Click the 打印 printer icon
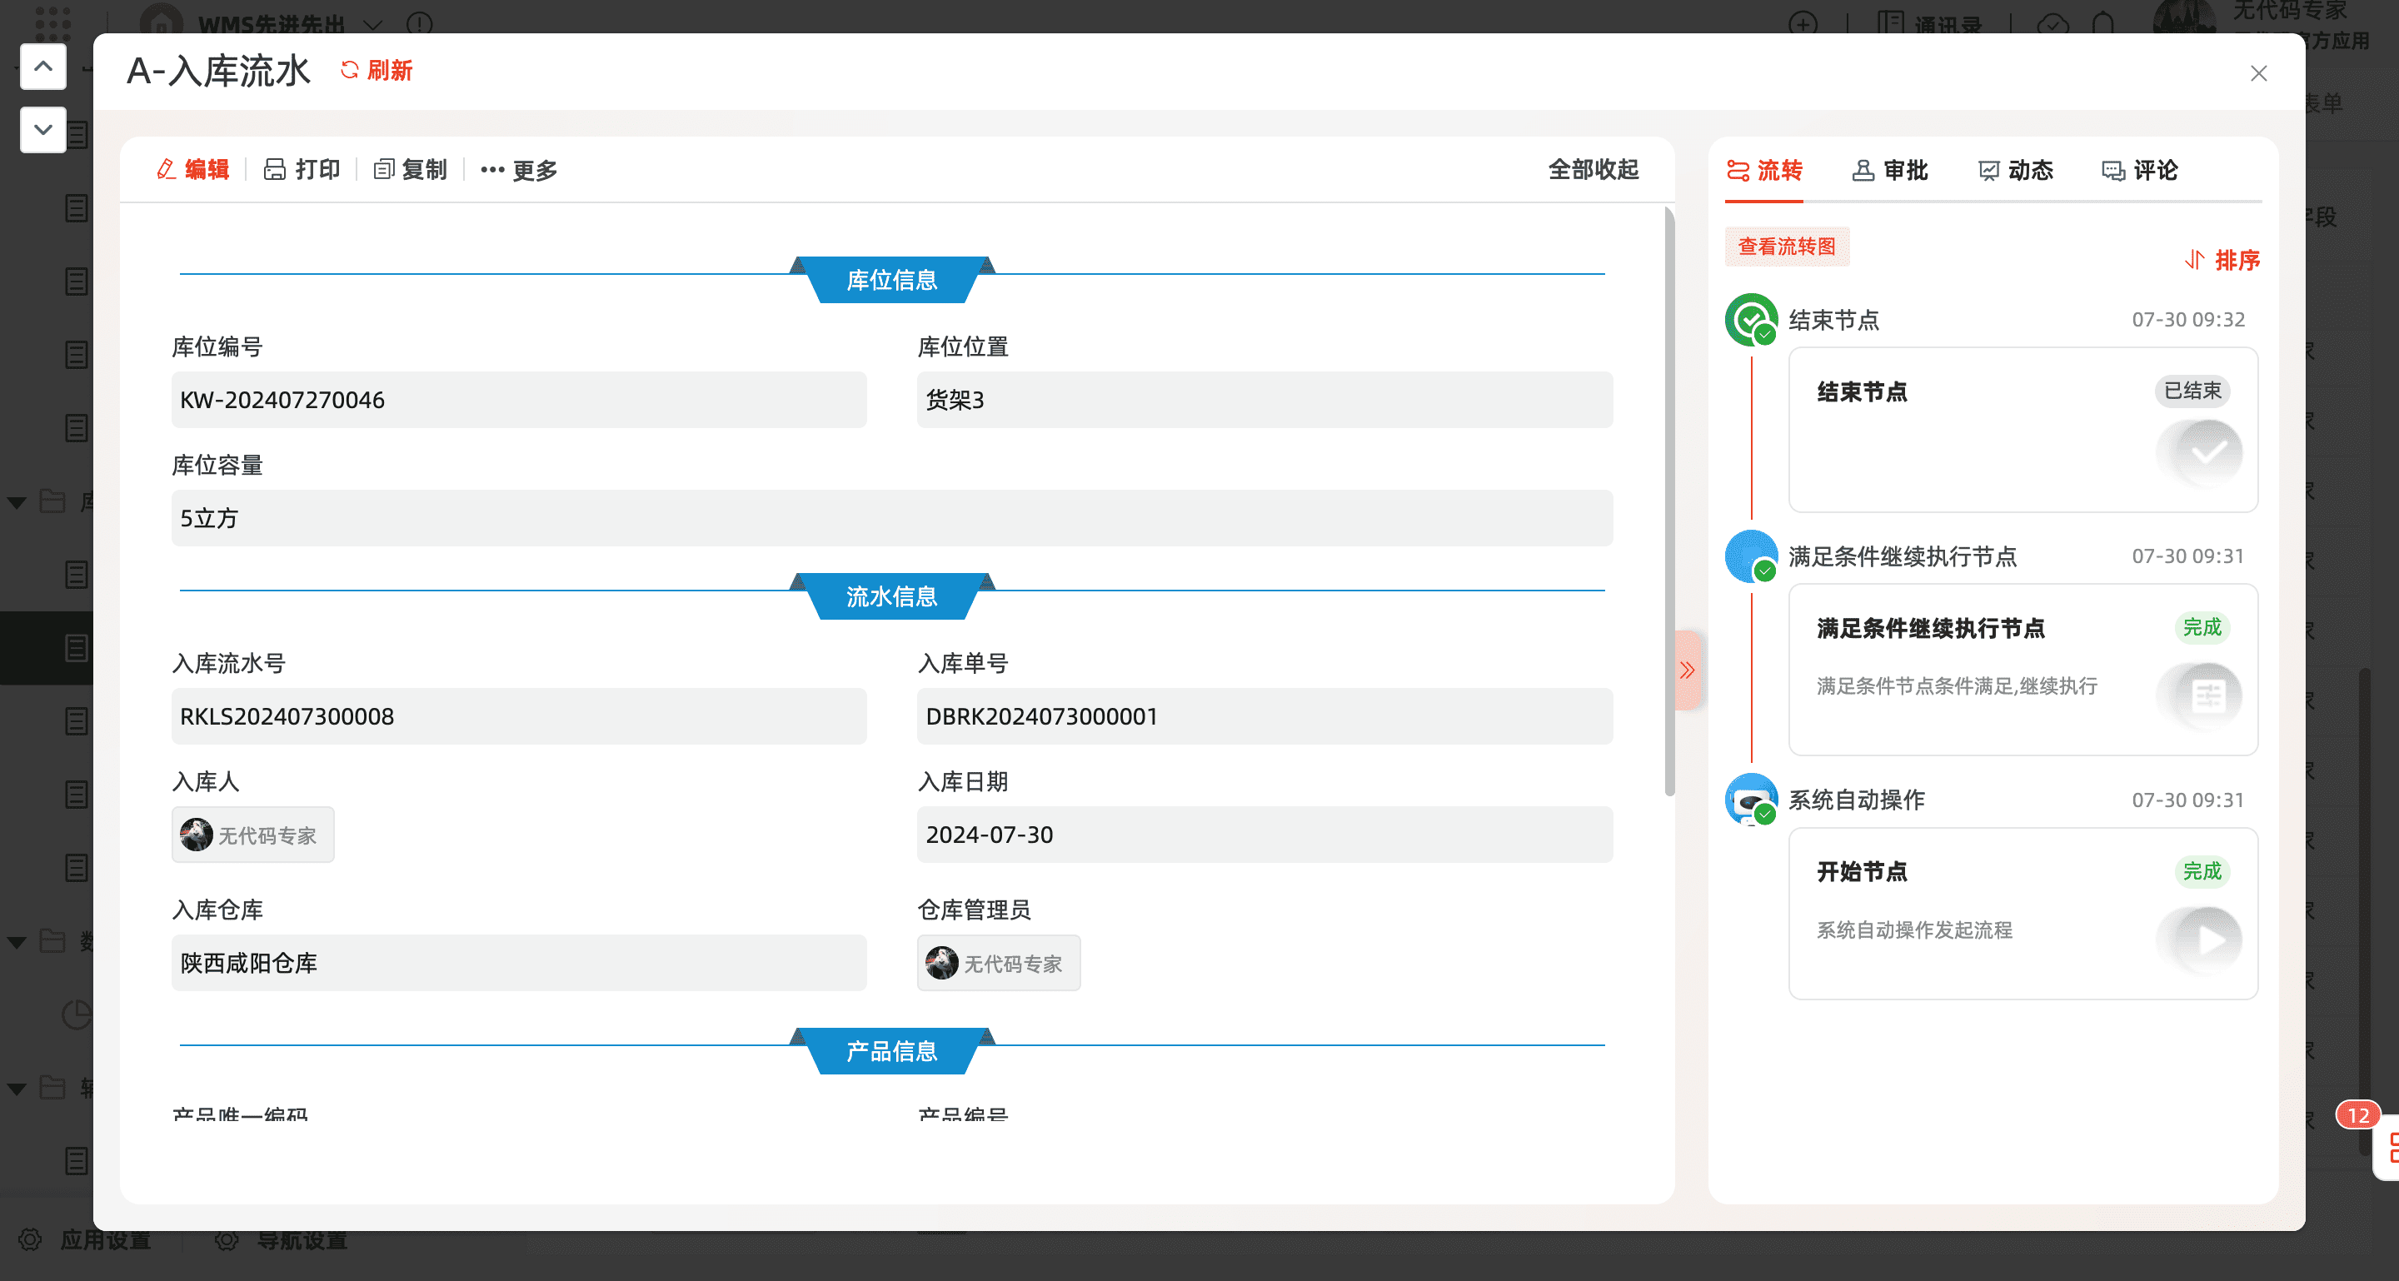This screenshot has height=1281, width=2399. 275,169
